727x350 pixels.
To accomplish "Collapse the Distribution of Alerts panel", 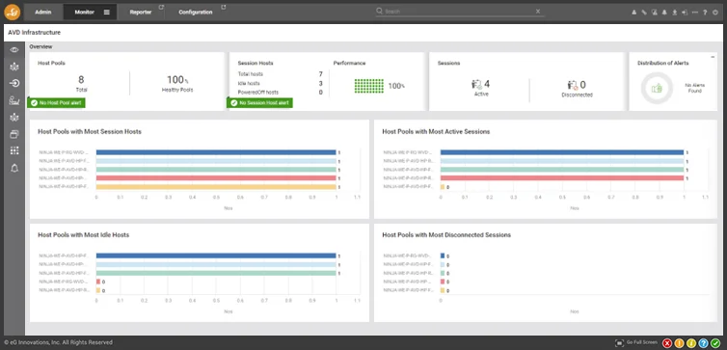I will click(713, 57).
